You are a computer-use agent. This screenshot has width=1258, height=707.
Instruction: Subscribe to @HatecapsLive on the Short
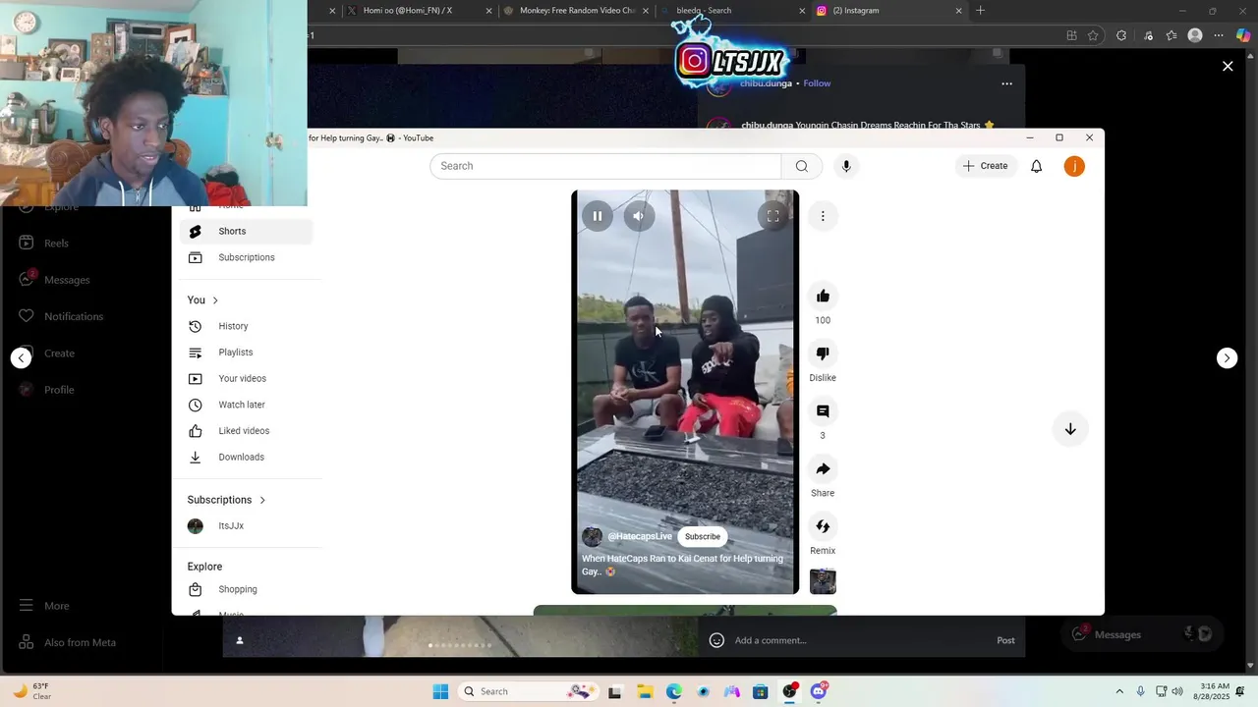(703, 536)
